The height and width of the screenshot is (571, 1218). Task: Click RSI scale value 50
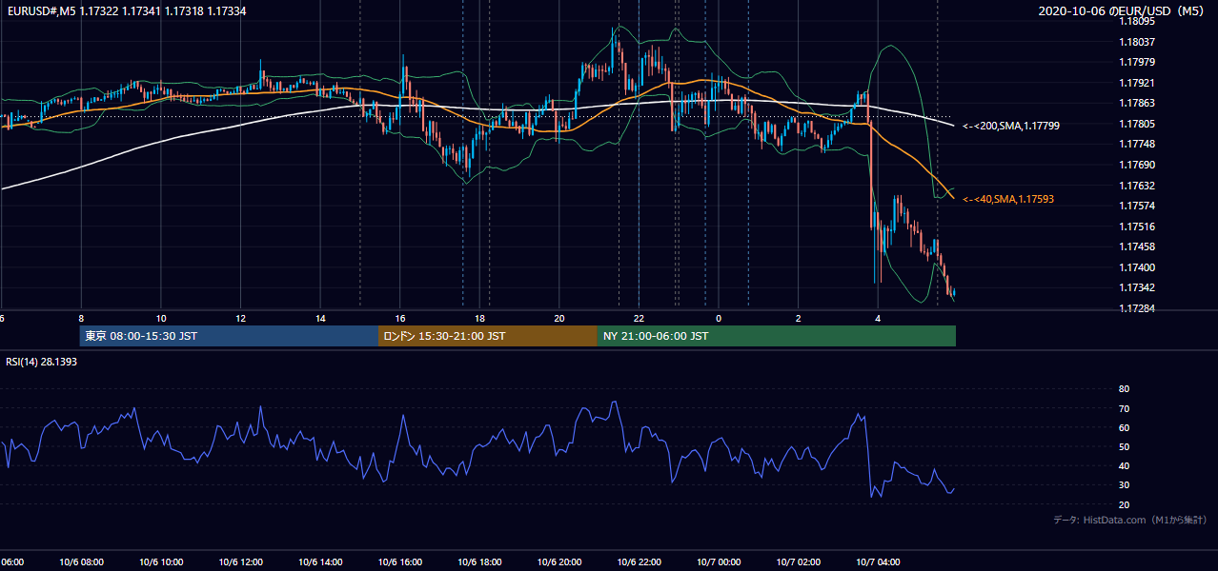(1124, 446)
